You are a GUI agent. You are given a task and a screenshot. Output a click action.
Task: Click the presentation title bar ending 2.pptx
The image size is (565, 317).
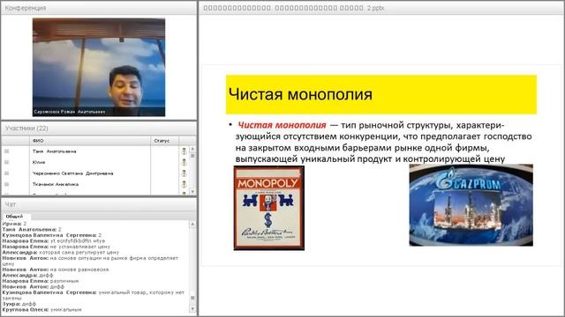381,8
